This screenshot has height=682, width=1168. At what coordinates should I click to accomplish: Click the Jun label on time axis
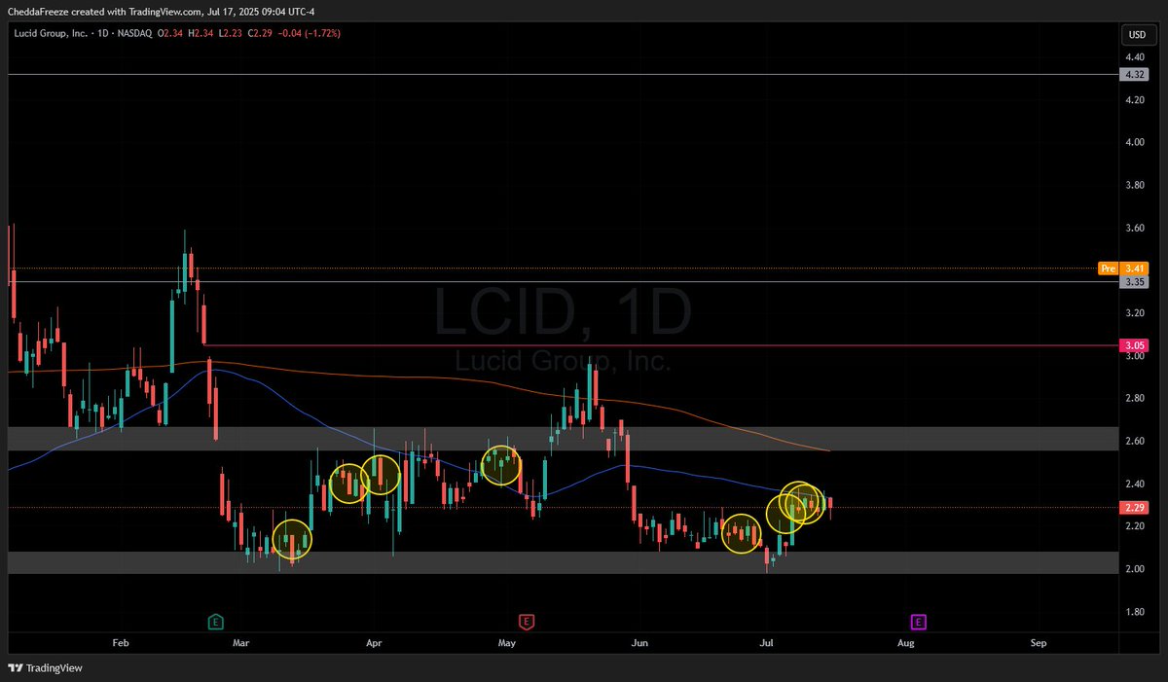[x=639, y=643]
